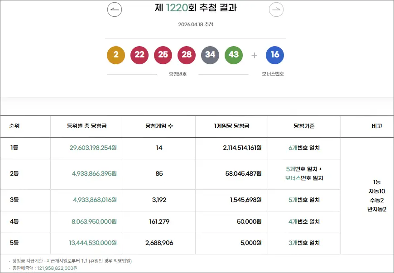Image resolution: width=394 pixels, height=273 pixels.
Task: Go to next draw with right arrow
Action: click(x=276, y=10)
